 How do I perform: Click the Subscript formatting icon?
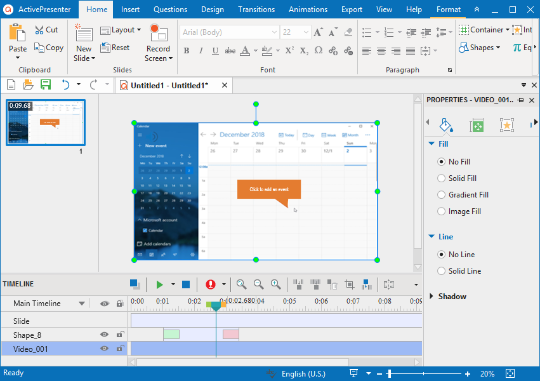coord(303,51)
